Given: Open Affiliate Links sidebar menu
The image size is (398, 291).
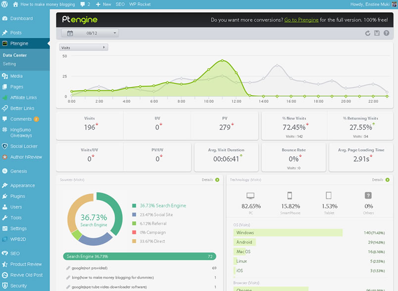Looking at the screenshot, I should [25, 97].
